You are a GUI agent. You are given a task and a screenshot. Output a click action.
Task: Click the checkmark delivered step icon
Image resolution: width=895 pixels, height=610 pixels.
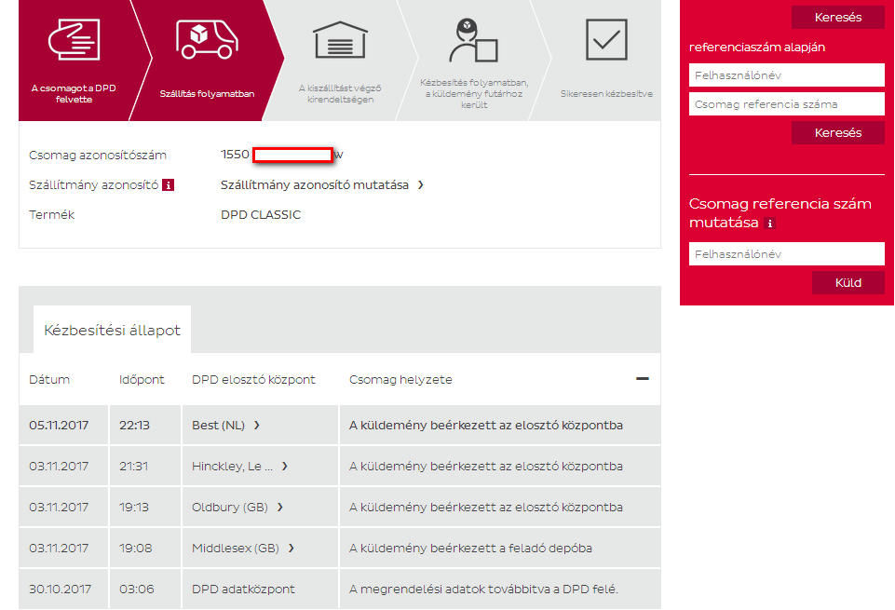(x=606, y=39)
